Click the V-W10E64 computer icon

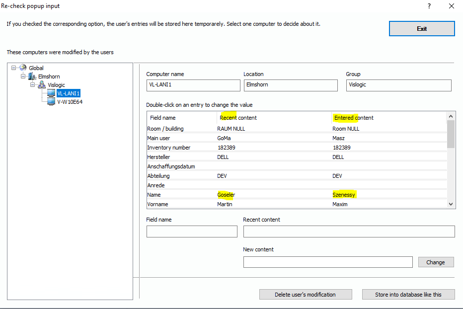pos(51,102)
